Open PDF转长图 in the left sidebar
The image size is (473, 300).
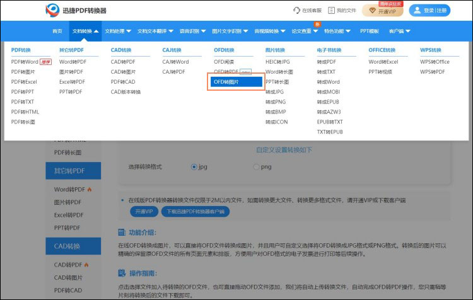click(68, 153)
